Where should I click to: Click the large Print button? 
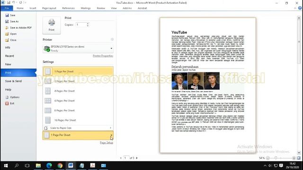[x=52, y=25]
